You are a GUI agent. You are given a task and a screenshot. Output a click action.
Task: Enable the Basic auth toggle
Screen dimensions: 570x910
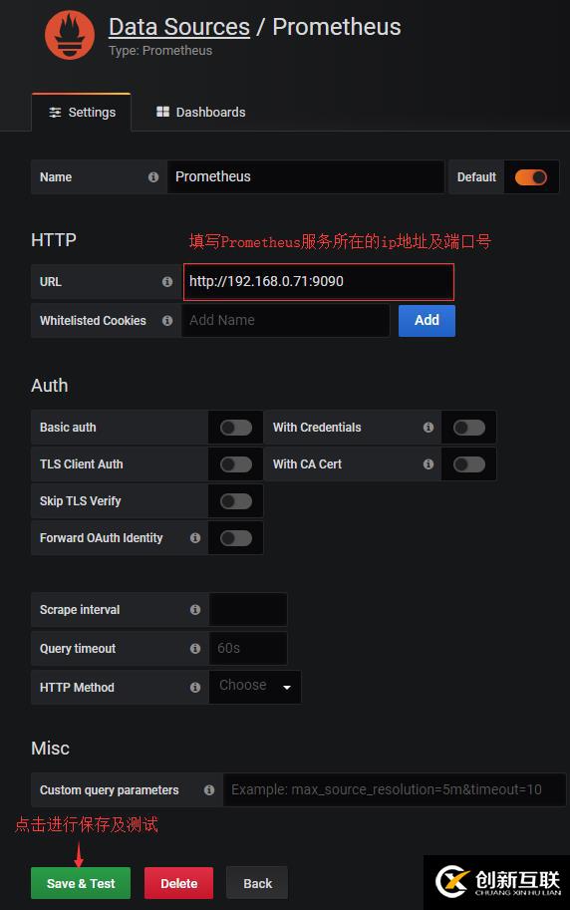[x=235, y=428]
